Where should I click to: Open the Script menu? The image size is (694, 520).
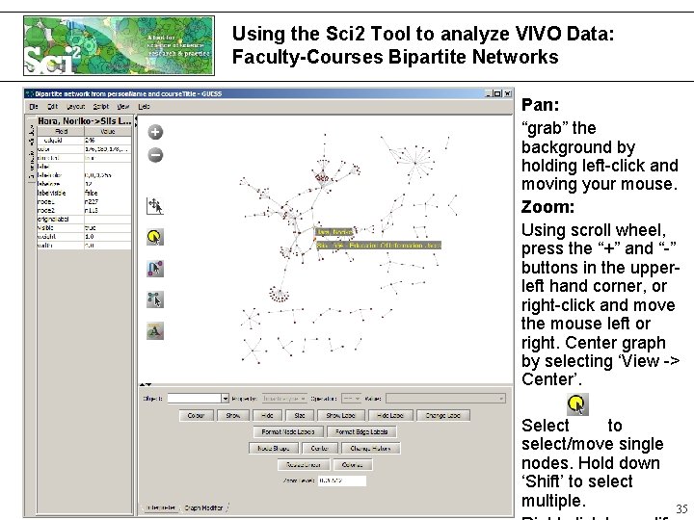pyautogui.click(x=101, y=107)
